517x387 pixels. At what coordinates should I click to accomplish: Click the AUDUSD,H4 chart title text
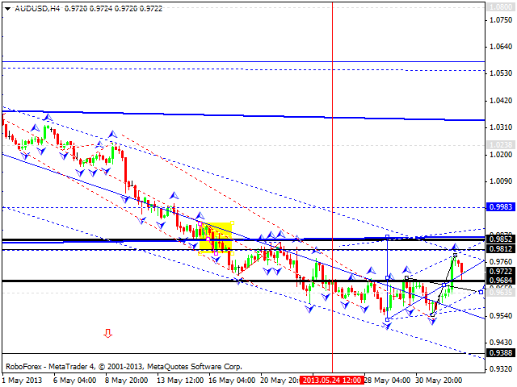[x=37, y=9]
